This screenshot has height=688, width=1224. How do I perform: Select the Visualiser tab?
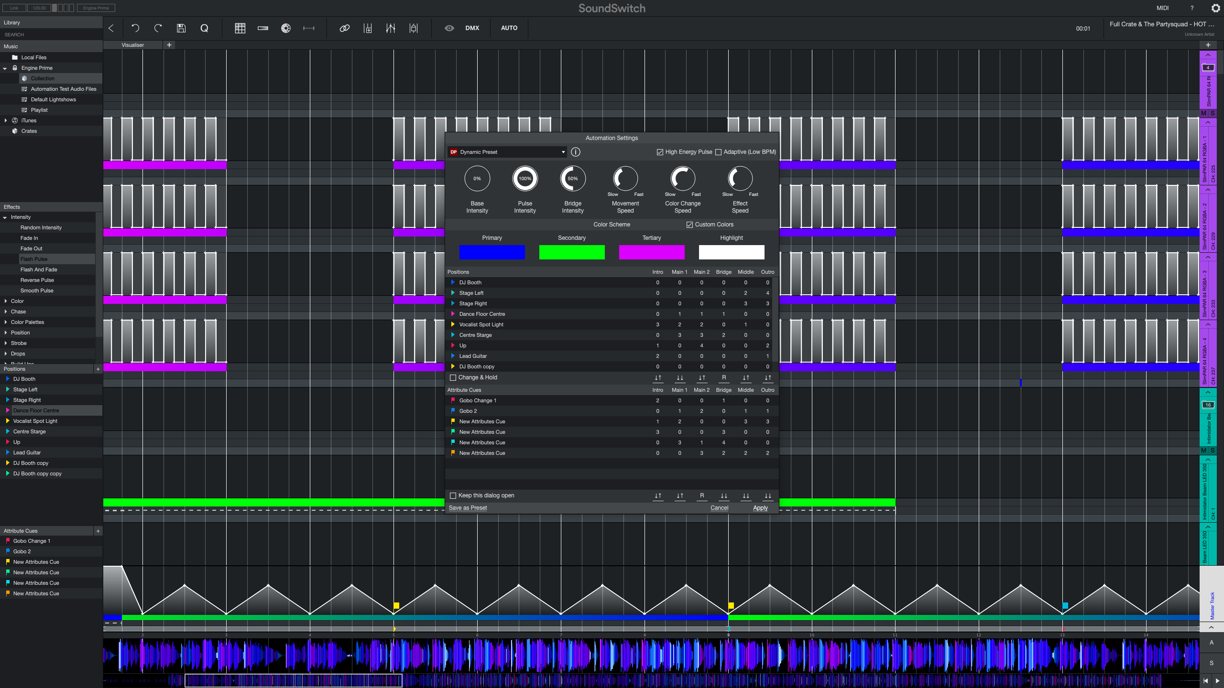pos(132,44)
